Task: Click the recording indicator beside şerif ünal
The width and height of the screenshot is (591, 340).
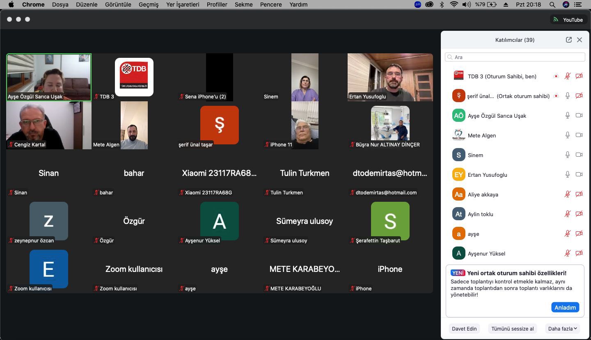Action: pyautogui.click(x=556, y=96)
